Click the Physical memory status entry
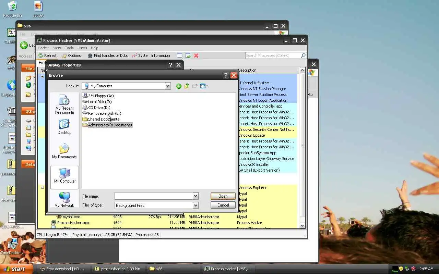 click(x=102, y=235)
